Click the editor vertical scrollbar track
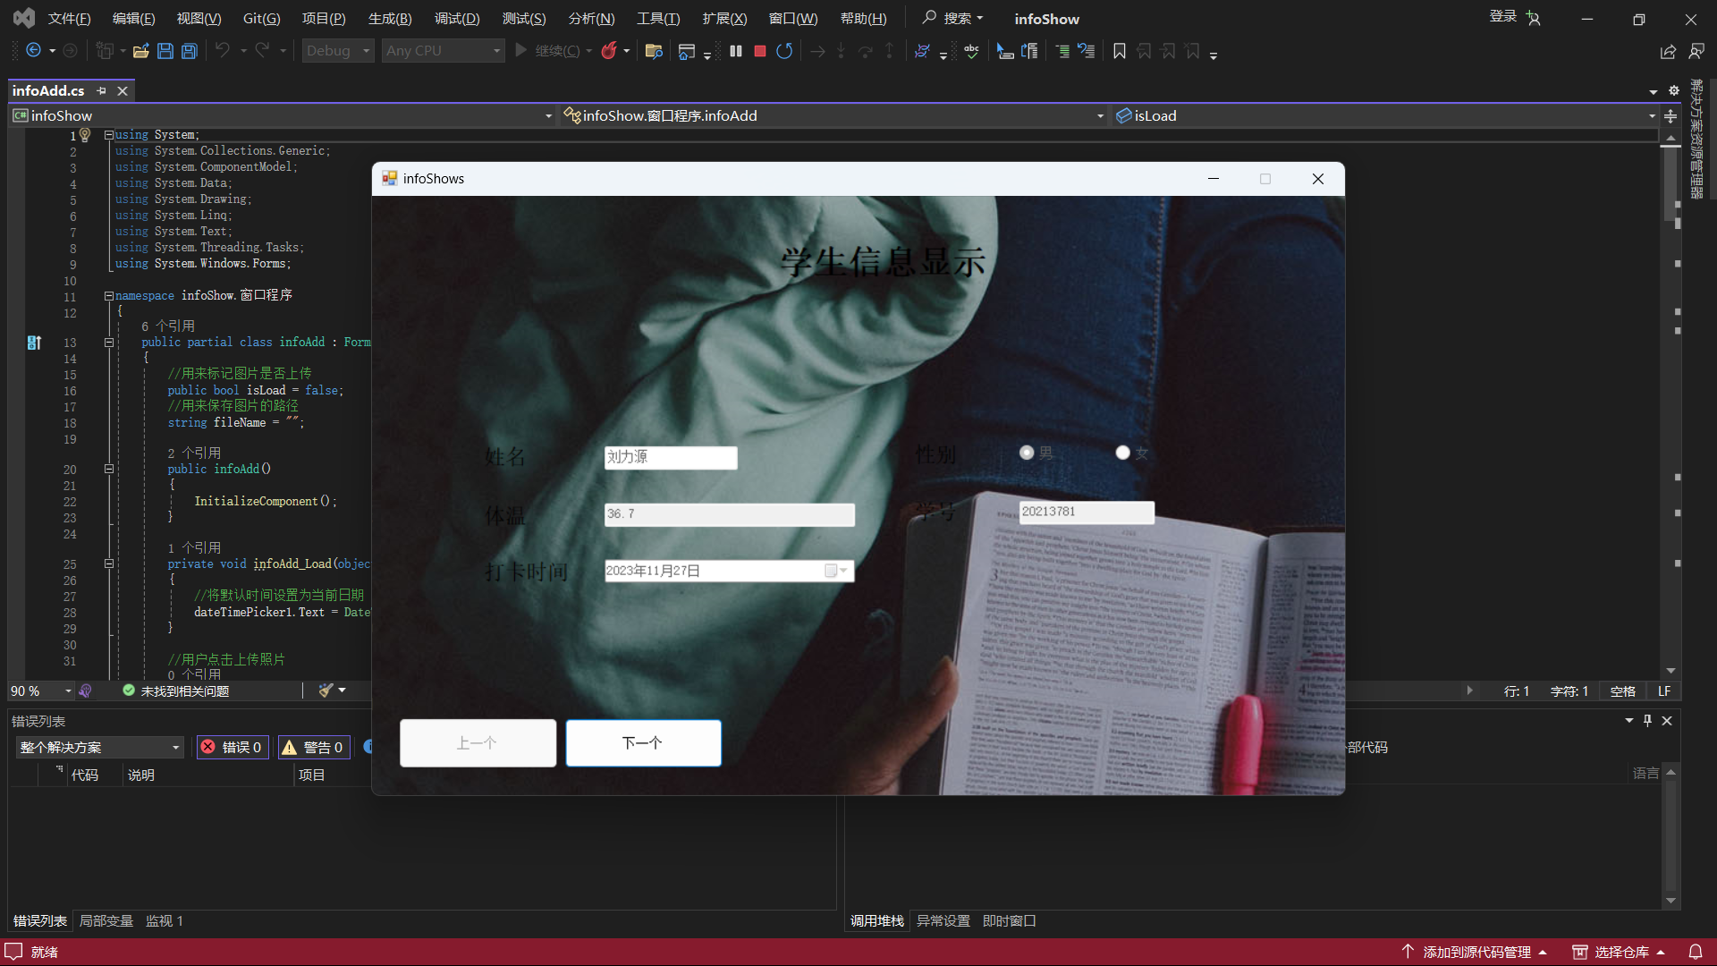The width and height of the screenshot is (1717, 966). click(x=1670, y=402)
